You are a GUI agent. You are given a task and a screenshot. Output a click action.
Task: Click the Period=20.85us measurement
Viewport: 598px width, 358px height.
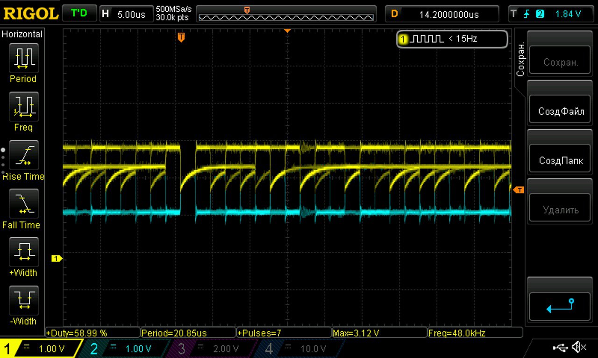click(x=188, y=333)
